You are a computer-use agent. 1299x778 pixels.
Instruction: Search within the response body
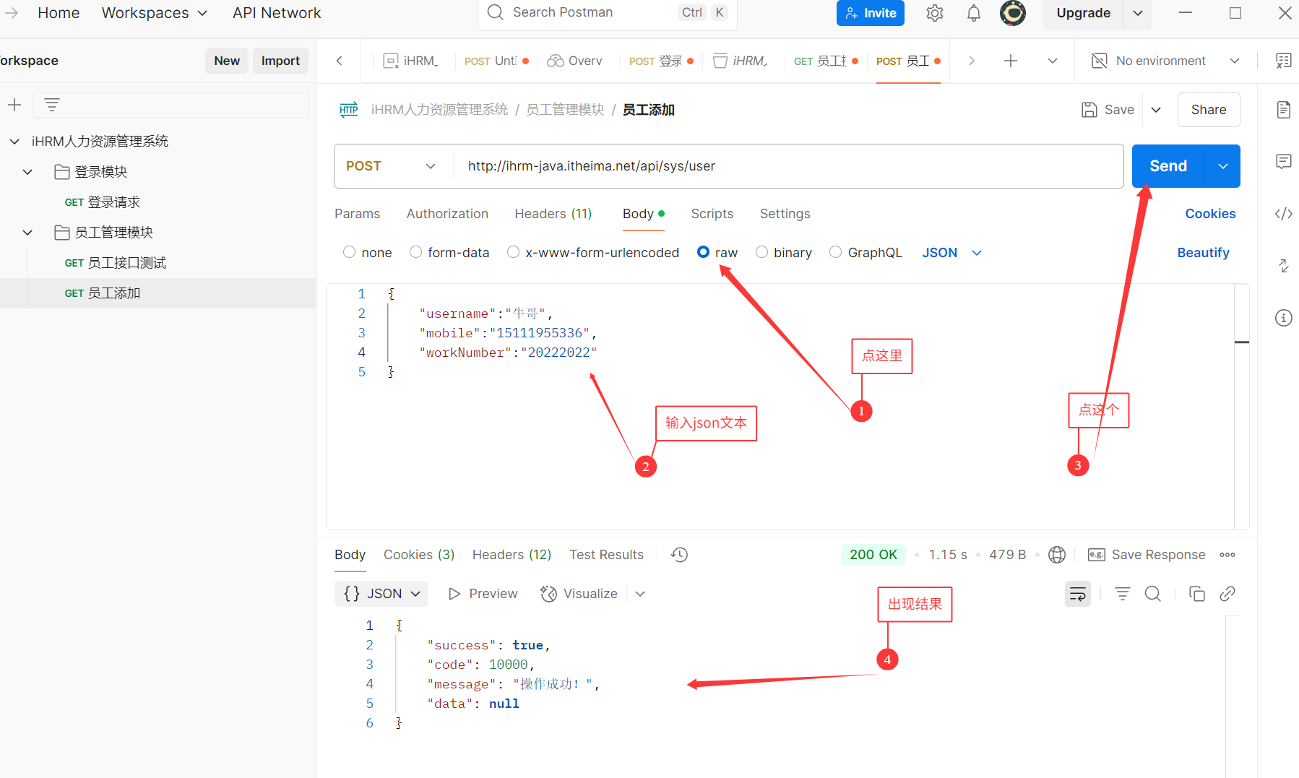(x=1153, y=594)
